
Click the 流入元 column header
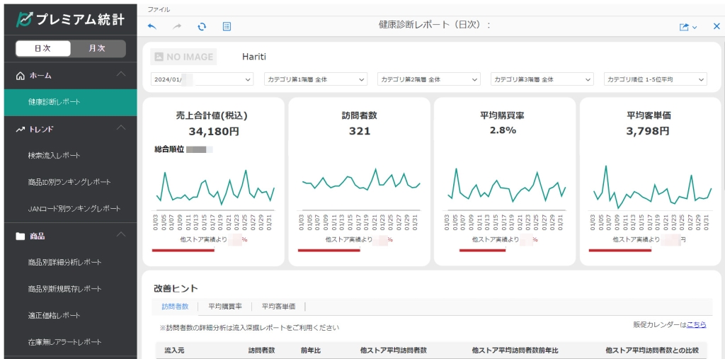coord(174,351)
